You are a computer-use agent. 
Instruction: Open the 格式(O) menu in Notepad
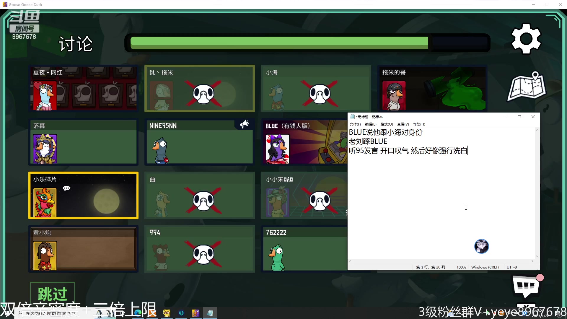(387, 124)
